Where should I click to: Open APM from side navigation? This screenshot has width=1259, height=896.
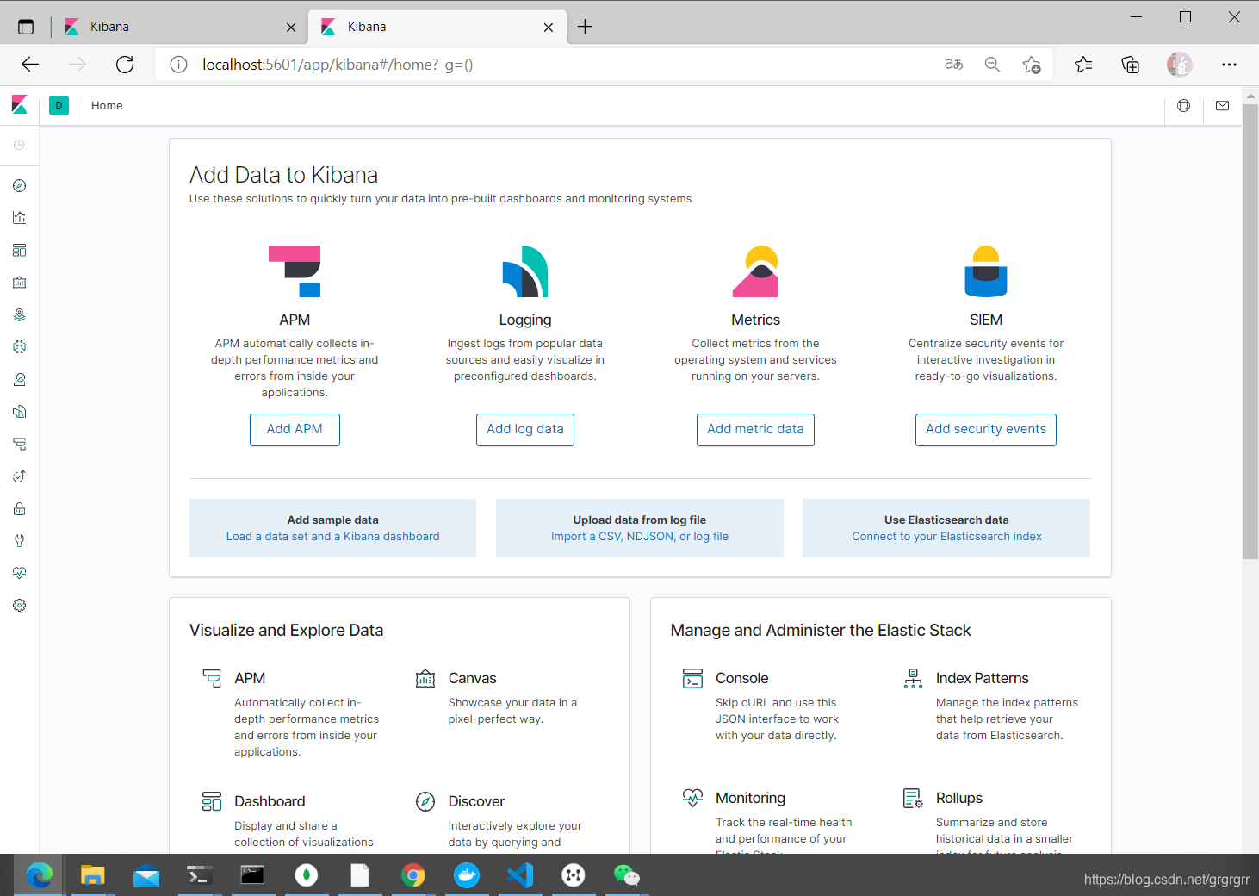click(x=19, y=445)
